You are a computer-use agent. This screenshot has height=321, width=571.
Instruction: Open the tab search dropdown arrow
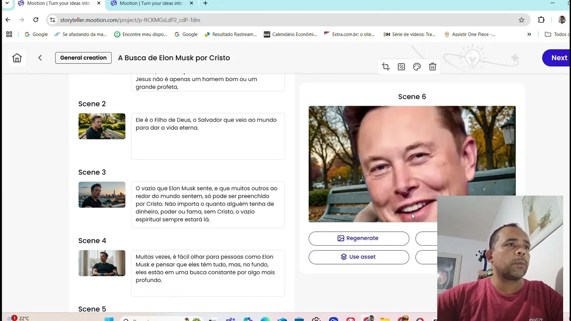coord(7,3)
